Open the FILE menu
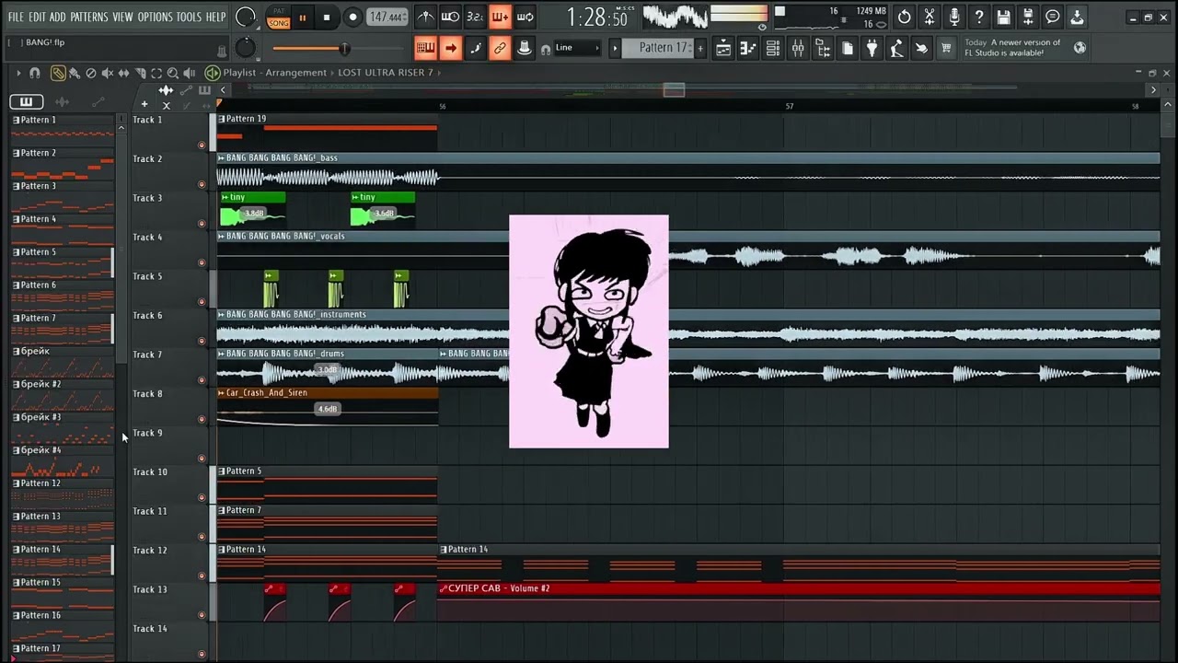Viewport: 1178px width, 663px height. [x=16, y=17]
